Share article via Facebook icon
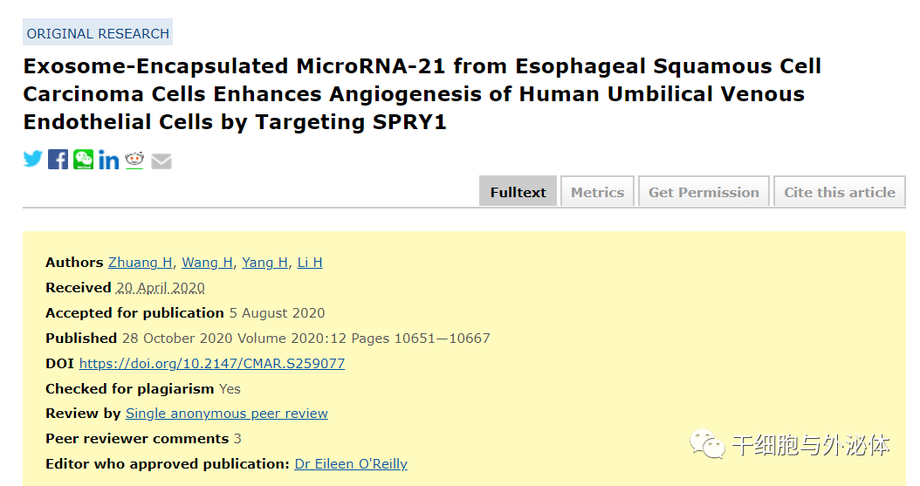 [x=58, y=160]
